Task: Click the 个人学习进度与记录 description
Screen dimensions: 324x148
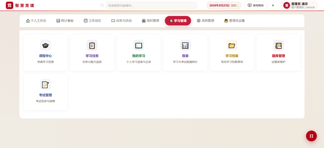Action: (139, 62)
